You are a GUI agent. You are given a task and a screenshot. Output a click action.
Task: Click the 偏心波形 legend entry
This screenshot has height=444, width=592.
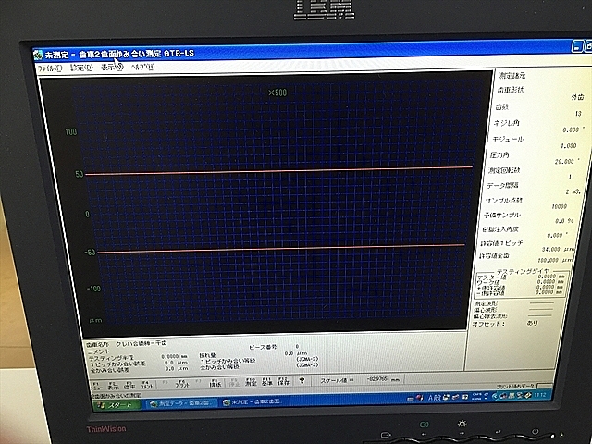pos(512,310)
